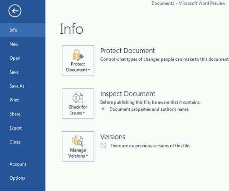Click the padlock and key Protect icon
The height and width of the screenshot is (191, 229).
(x=78, y=55)
